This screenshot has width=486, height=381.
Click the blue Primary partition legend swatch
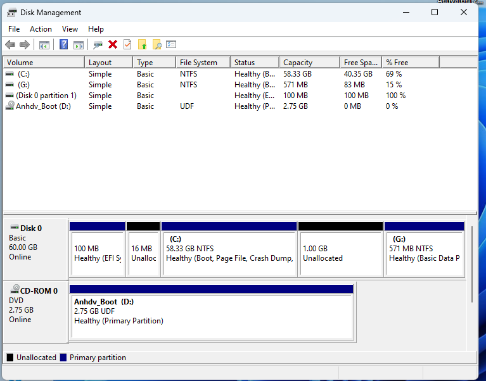[63, 358]
